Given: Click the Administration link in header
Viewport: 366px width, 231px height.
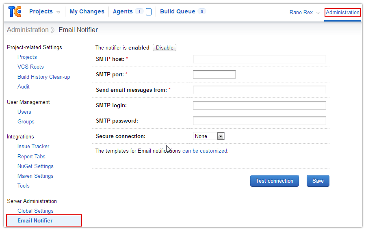Looking at the screenshot, I should (x=342, y=12).
